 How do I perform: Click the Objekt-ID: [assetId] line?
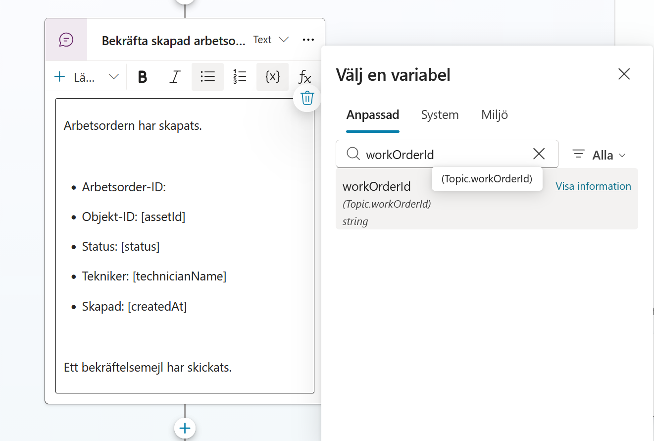tap(134, 217)
